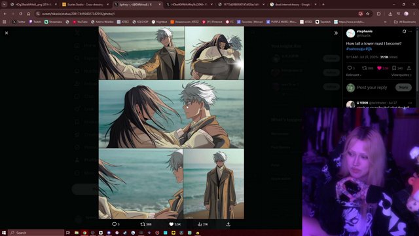Unlike the post with pink heart
Viewport: 419px width, 236px height.
click(x=379, y=68)
